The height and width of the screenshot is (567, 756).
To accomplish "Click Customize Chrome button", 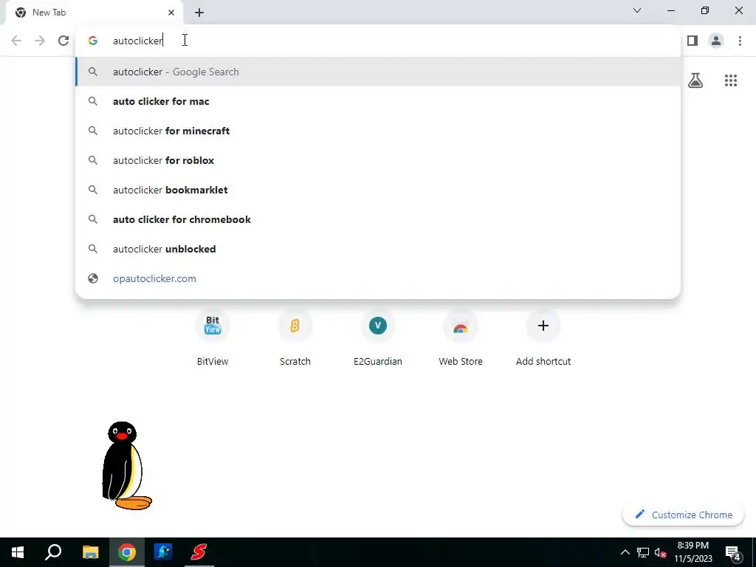I will click(x=683, y=515).
